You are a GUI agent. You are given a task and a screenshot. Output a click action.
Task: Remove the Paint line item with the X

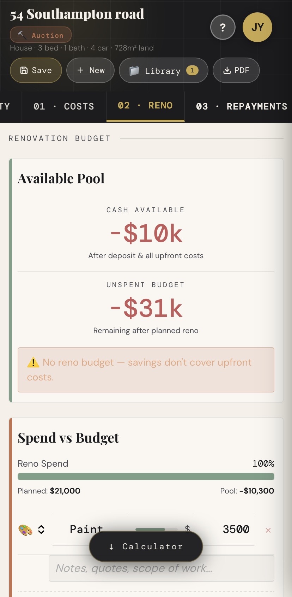coord(268,530)
